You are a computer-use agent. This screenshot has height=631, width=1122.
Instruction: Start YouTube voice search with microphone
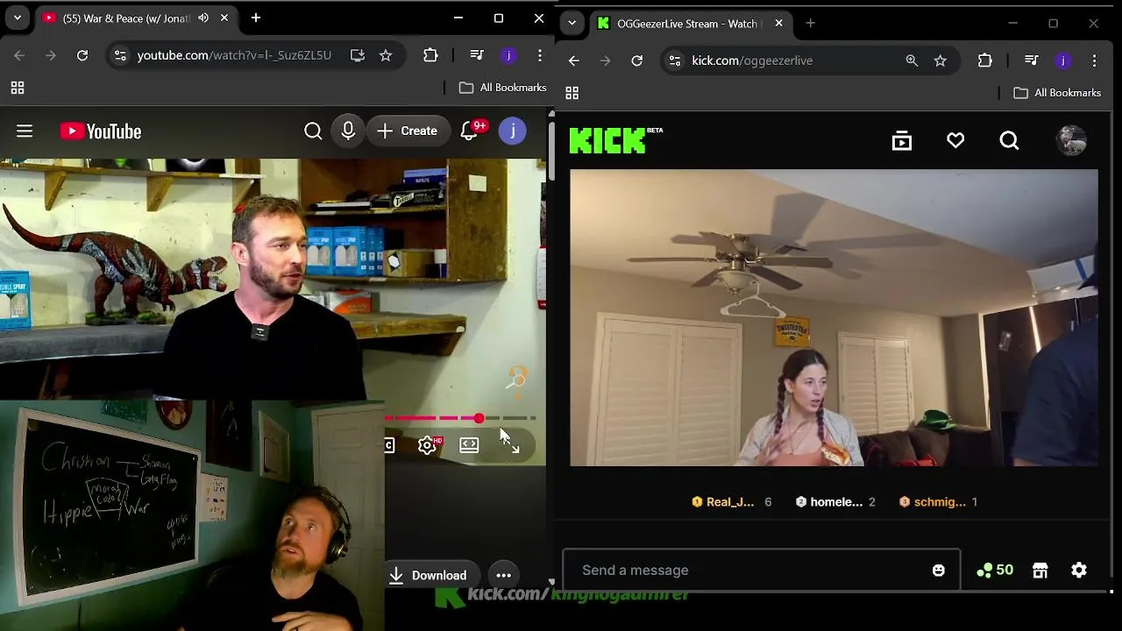[348, 131]
